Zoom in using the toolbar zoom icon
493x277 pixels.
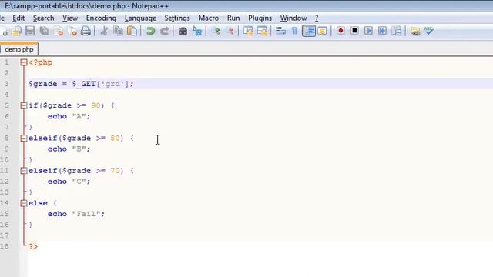(x=216, y=31)
